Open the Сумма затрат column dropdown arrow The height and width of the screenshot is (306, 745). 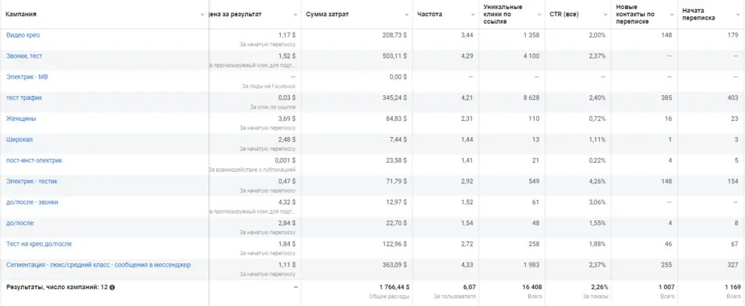406,14
